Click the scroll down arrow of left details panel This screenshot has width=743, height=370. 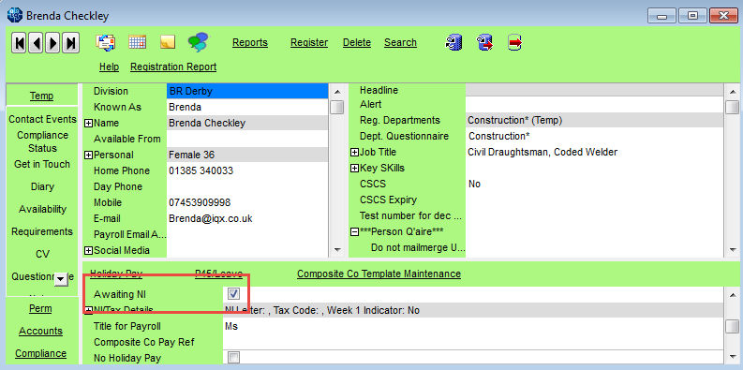(x=337, y=249)
